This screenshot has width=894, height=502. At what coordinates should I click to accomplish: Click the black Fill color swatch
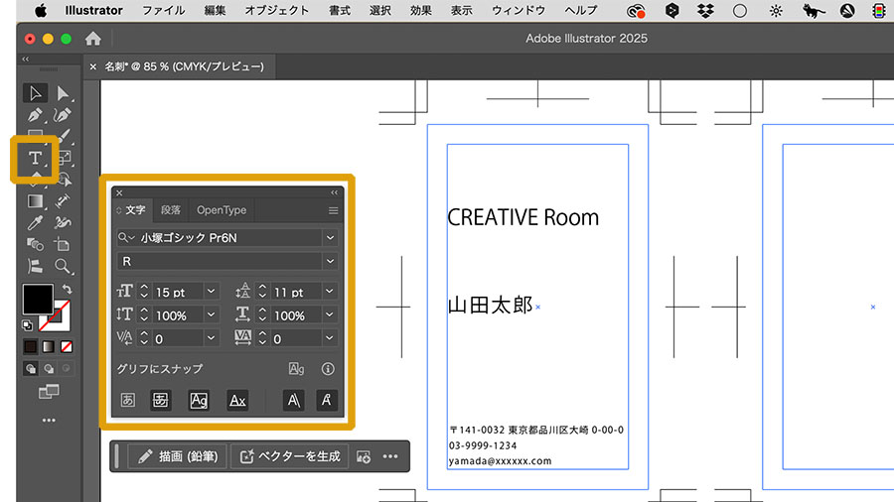coord(38,299)
